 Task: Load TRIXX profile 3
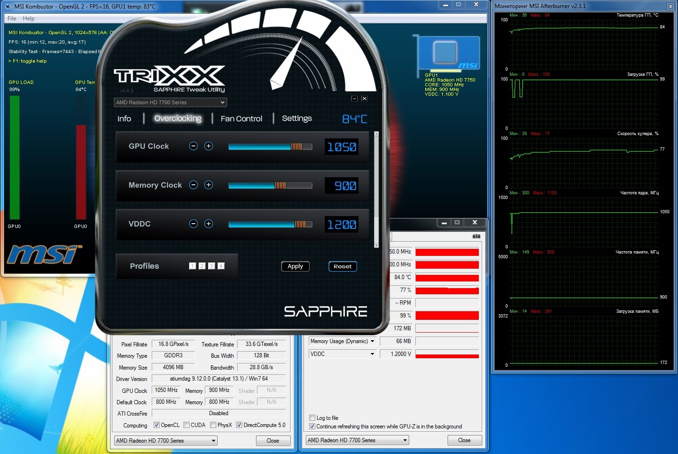coord(211,266)
